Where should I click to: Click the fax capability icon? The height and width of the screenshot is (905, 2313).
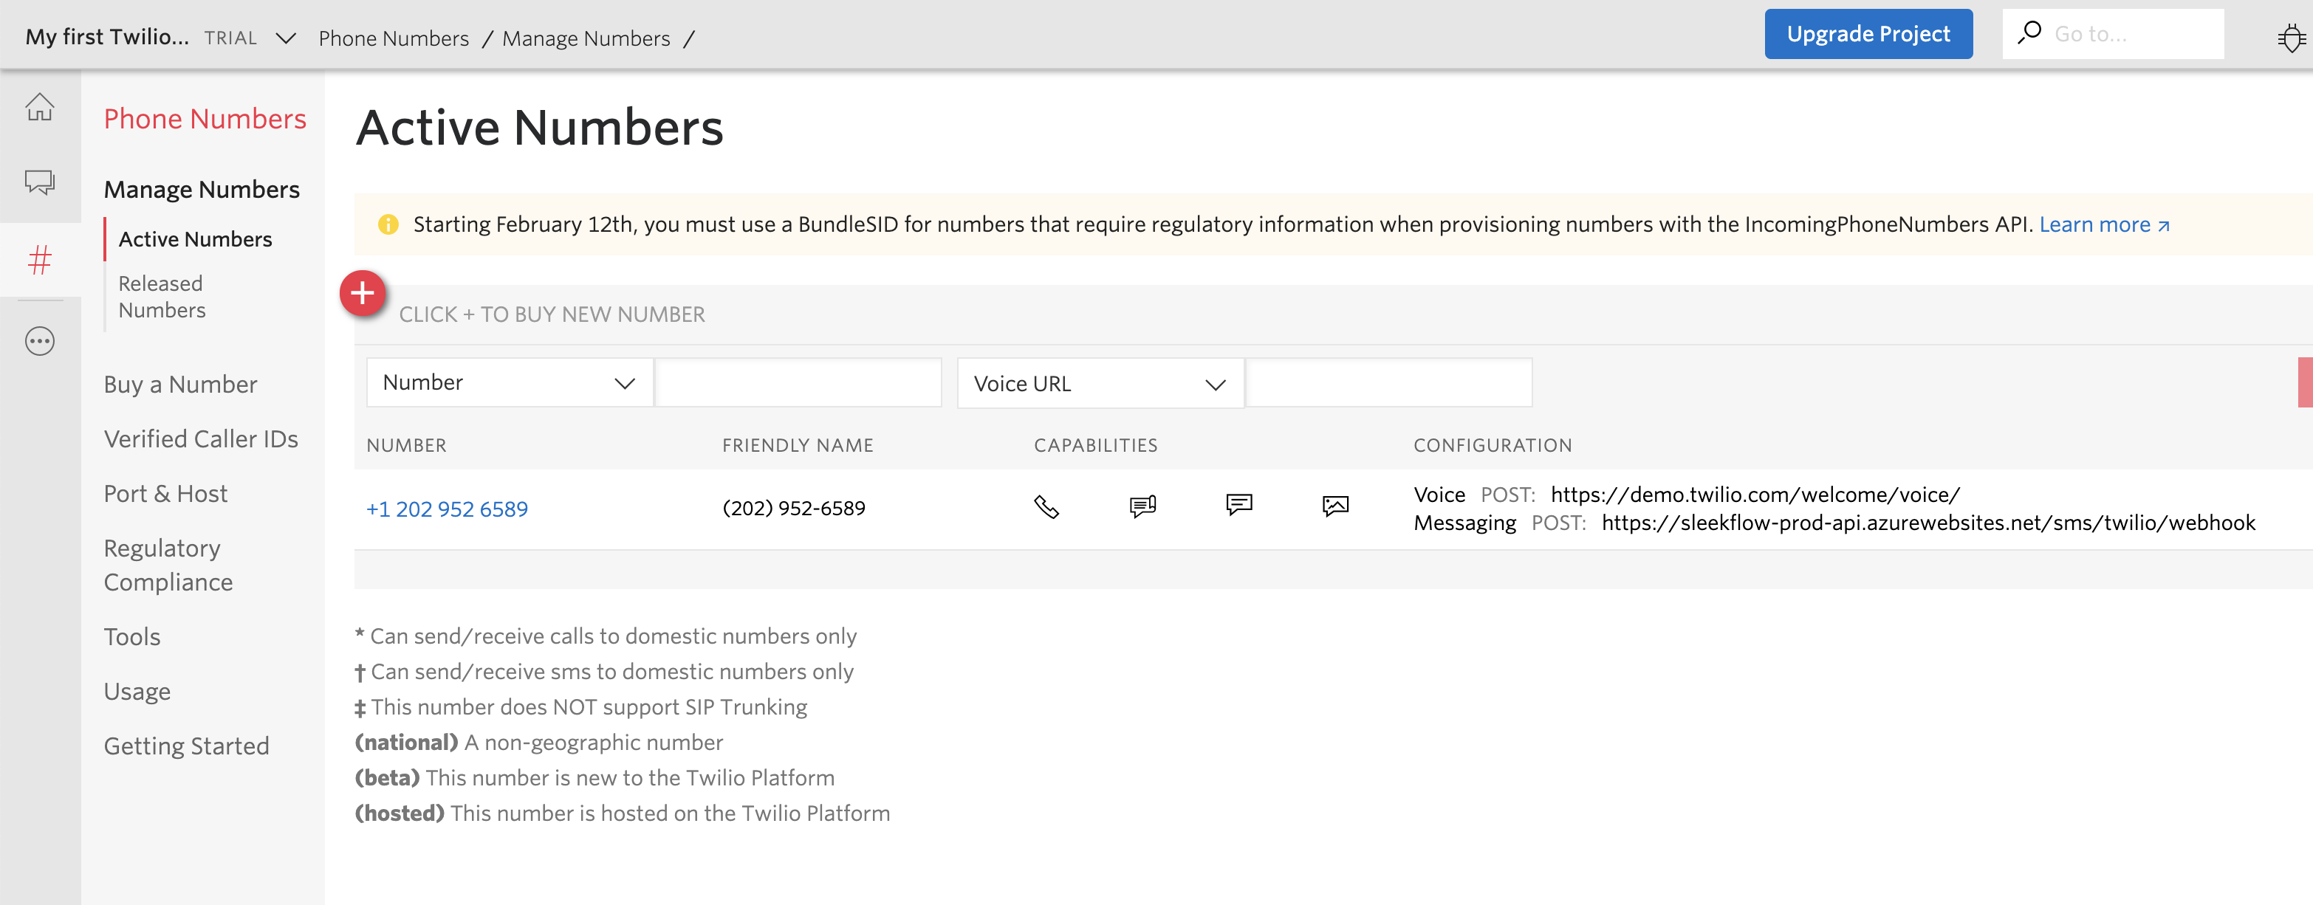coord(1142,507)
